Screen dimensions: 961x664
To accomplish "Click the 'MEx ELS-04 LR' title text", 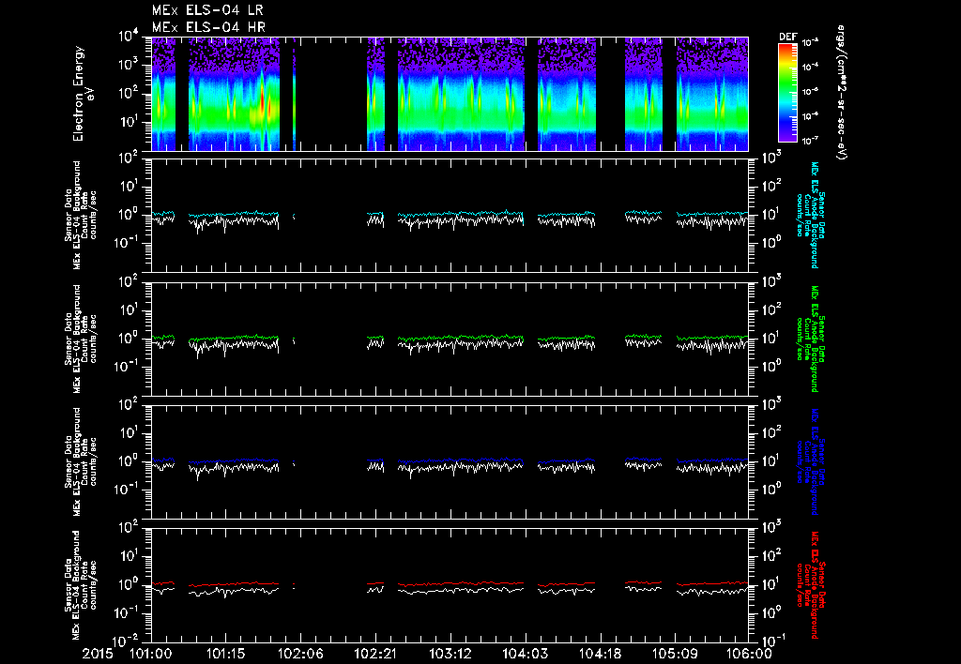I will pos(207,9).
